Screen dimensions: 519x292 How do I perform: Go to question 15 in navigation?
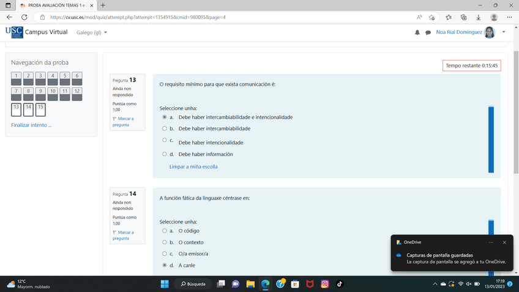coord(40,110)
